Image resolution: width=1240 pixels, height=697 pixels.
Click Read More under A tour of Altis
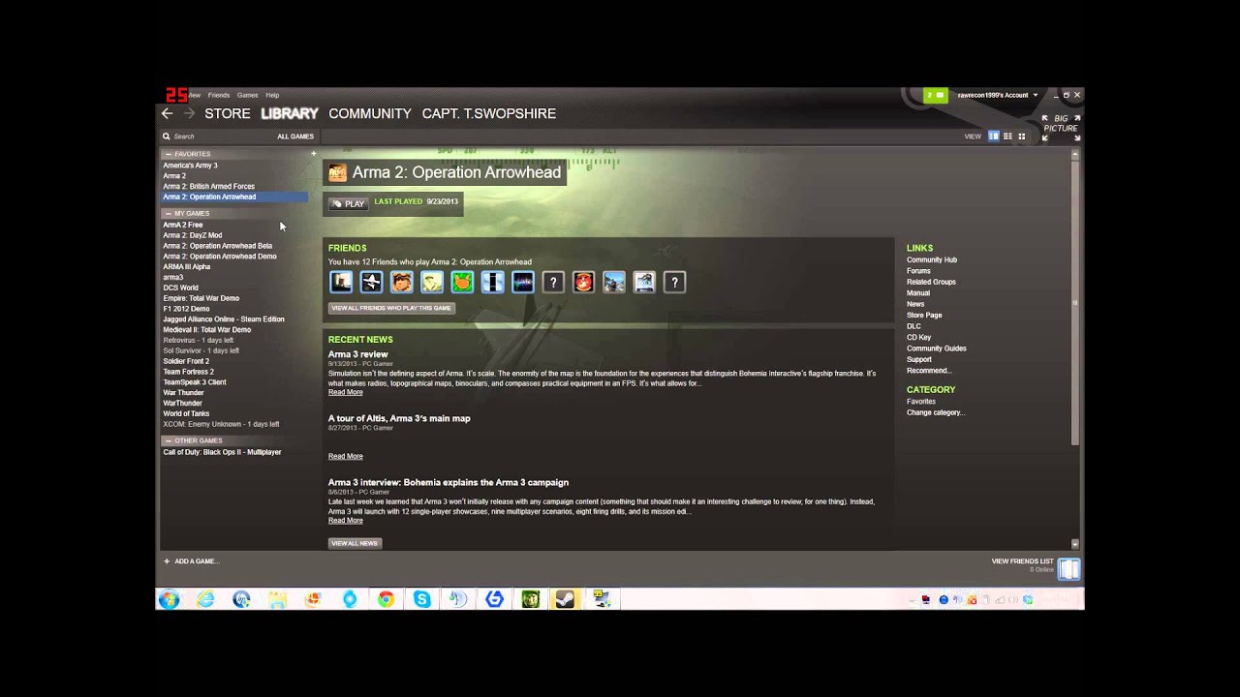point(346,456)
